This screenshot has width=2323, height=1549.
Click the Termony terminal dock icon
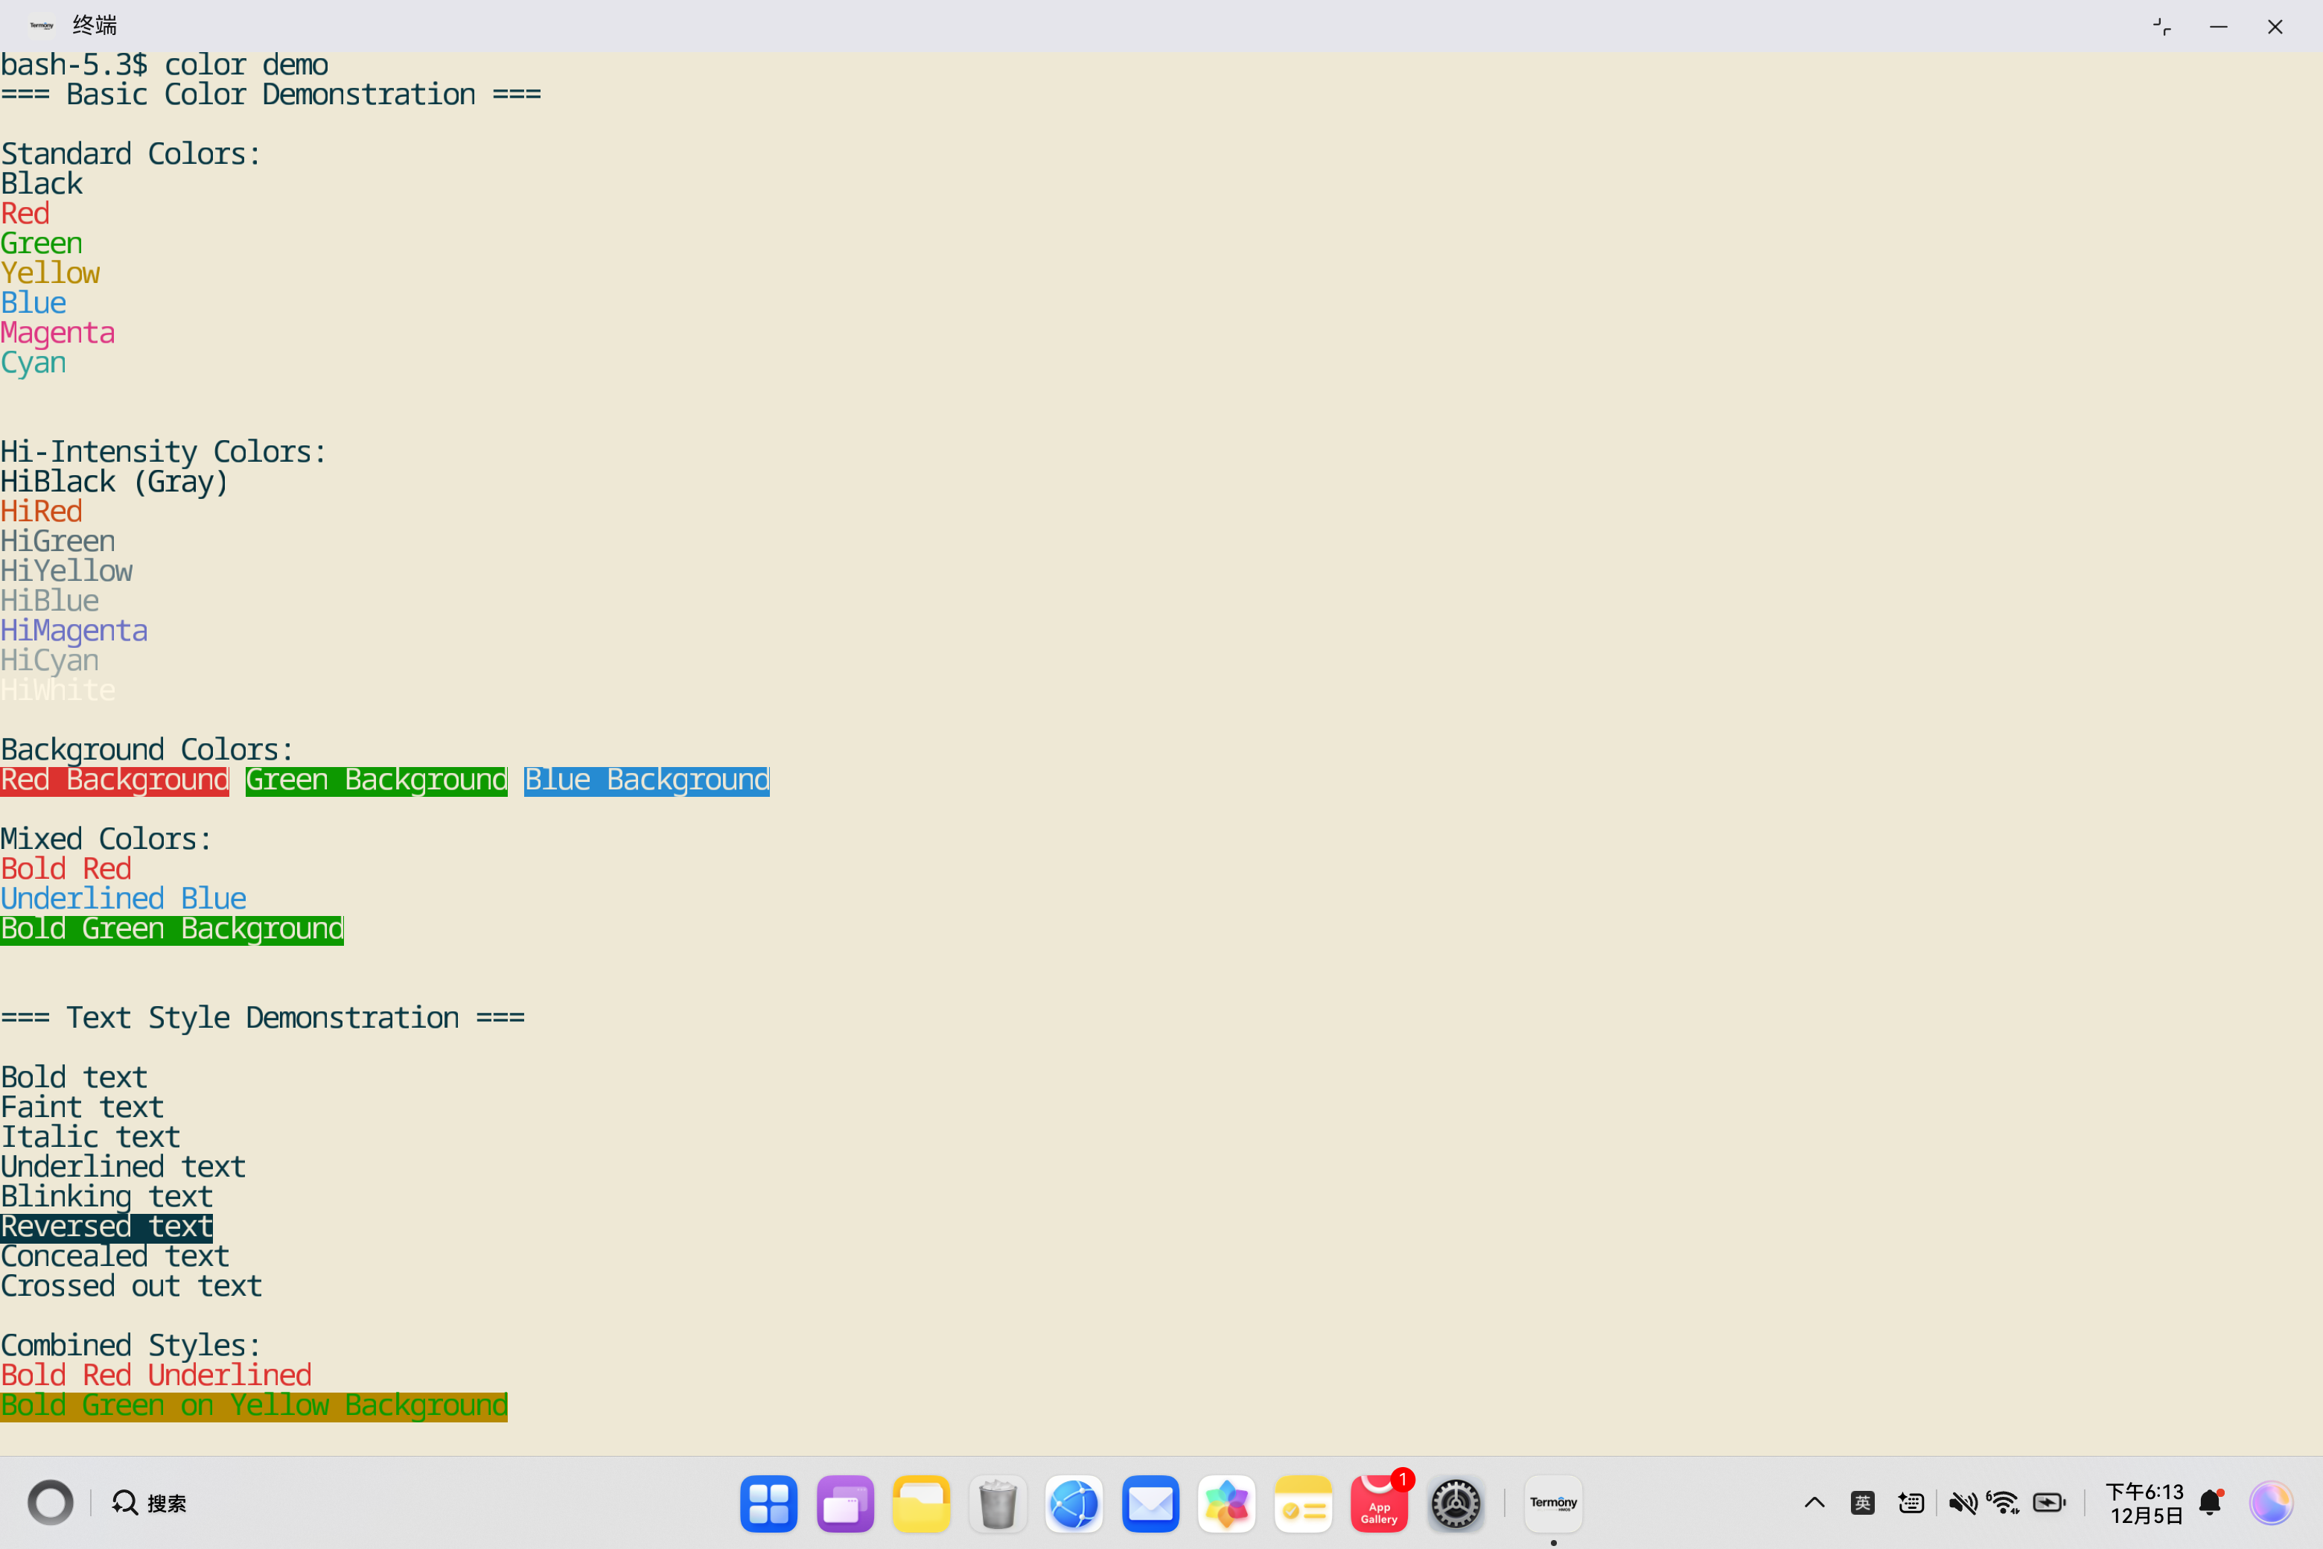click(x=1552, y=1504)
